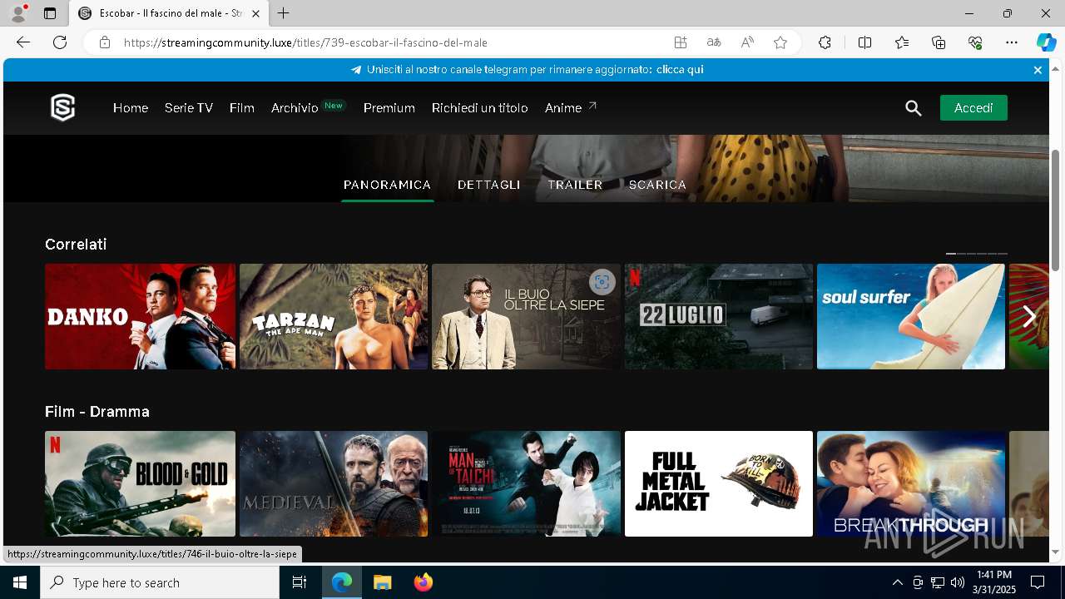This screenshot has width=1065, height=599.
Task: Go back with the browser back arrow
Action: click(23, 42)
